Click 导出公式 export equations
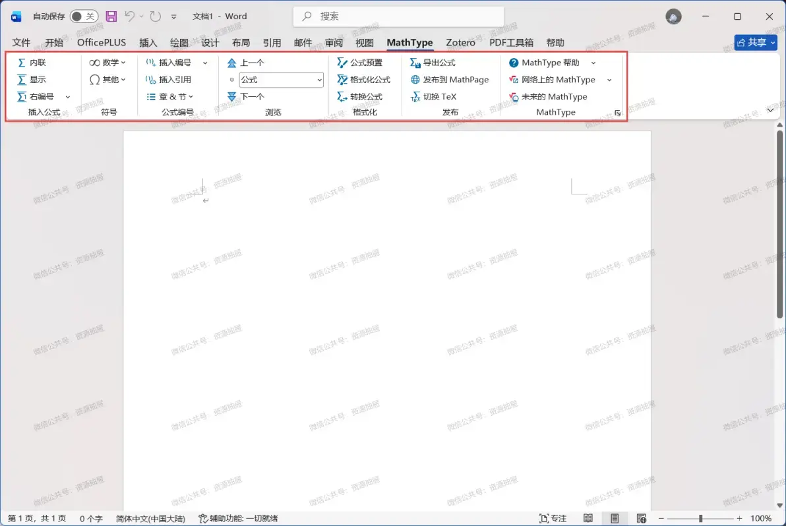The height and width of the screenshot is (526, 786). click(433, 63)
